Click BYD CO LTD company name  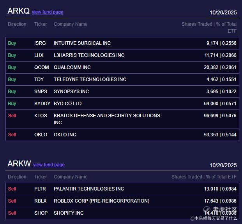coord(67,104)
